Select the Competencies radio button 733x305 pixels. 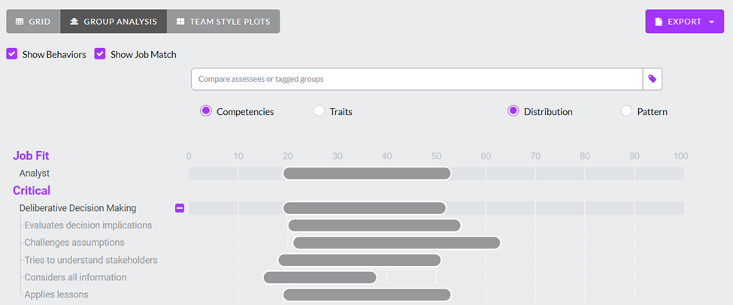pyautogui.click(x=206, y=111)
